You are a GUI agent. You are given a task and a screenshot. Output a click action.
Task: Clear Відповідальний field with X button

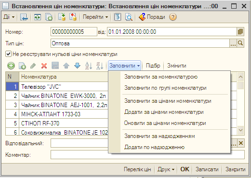click(241, 143)
